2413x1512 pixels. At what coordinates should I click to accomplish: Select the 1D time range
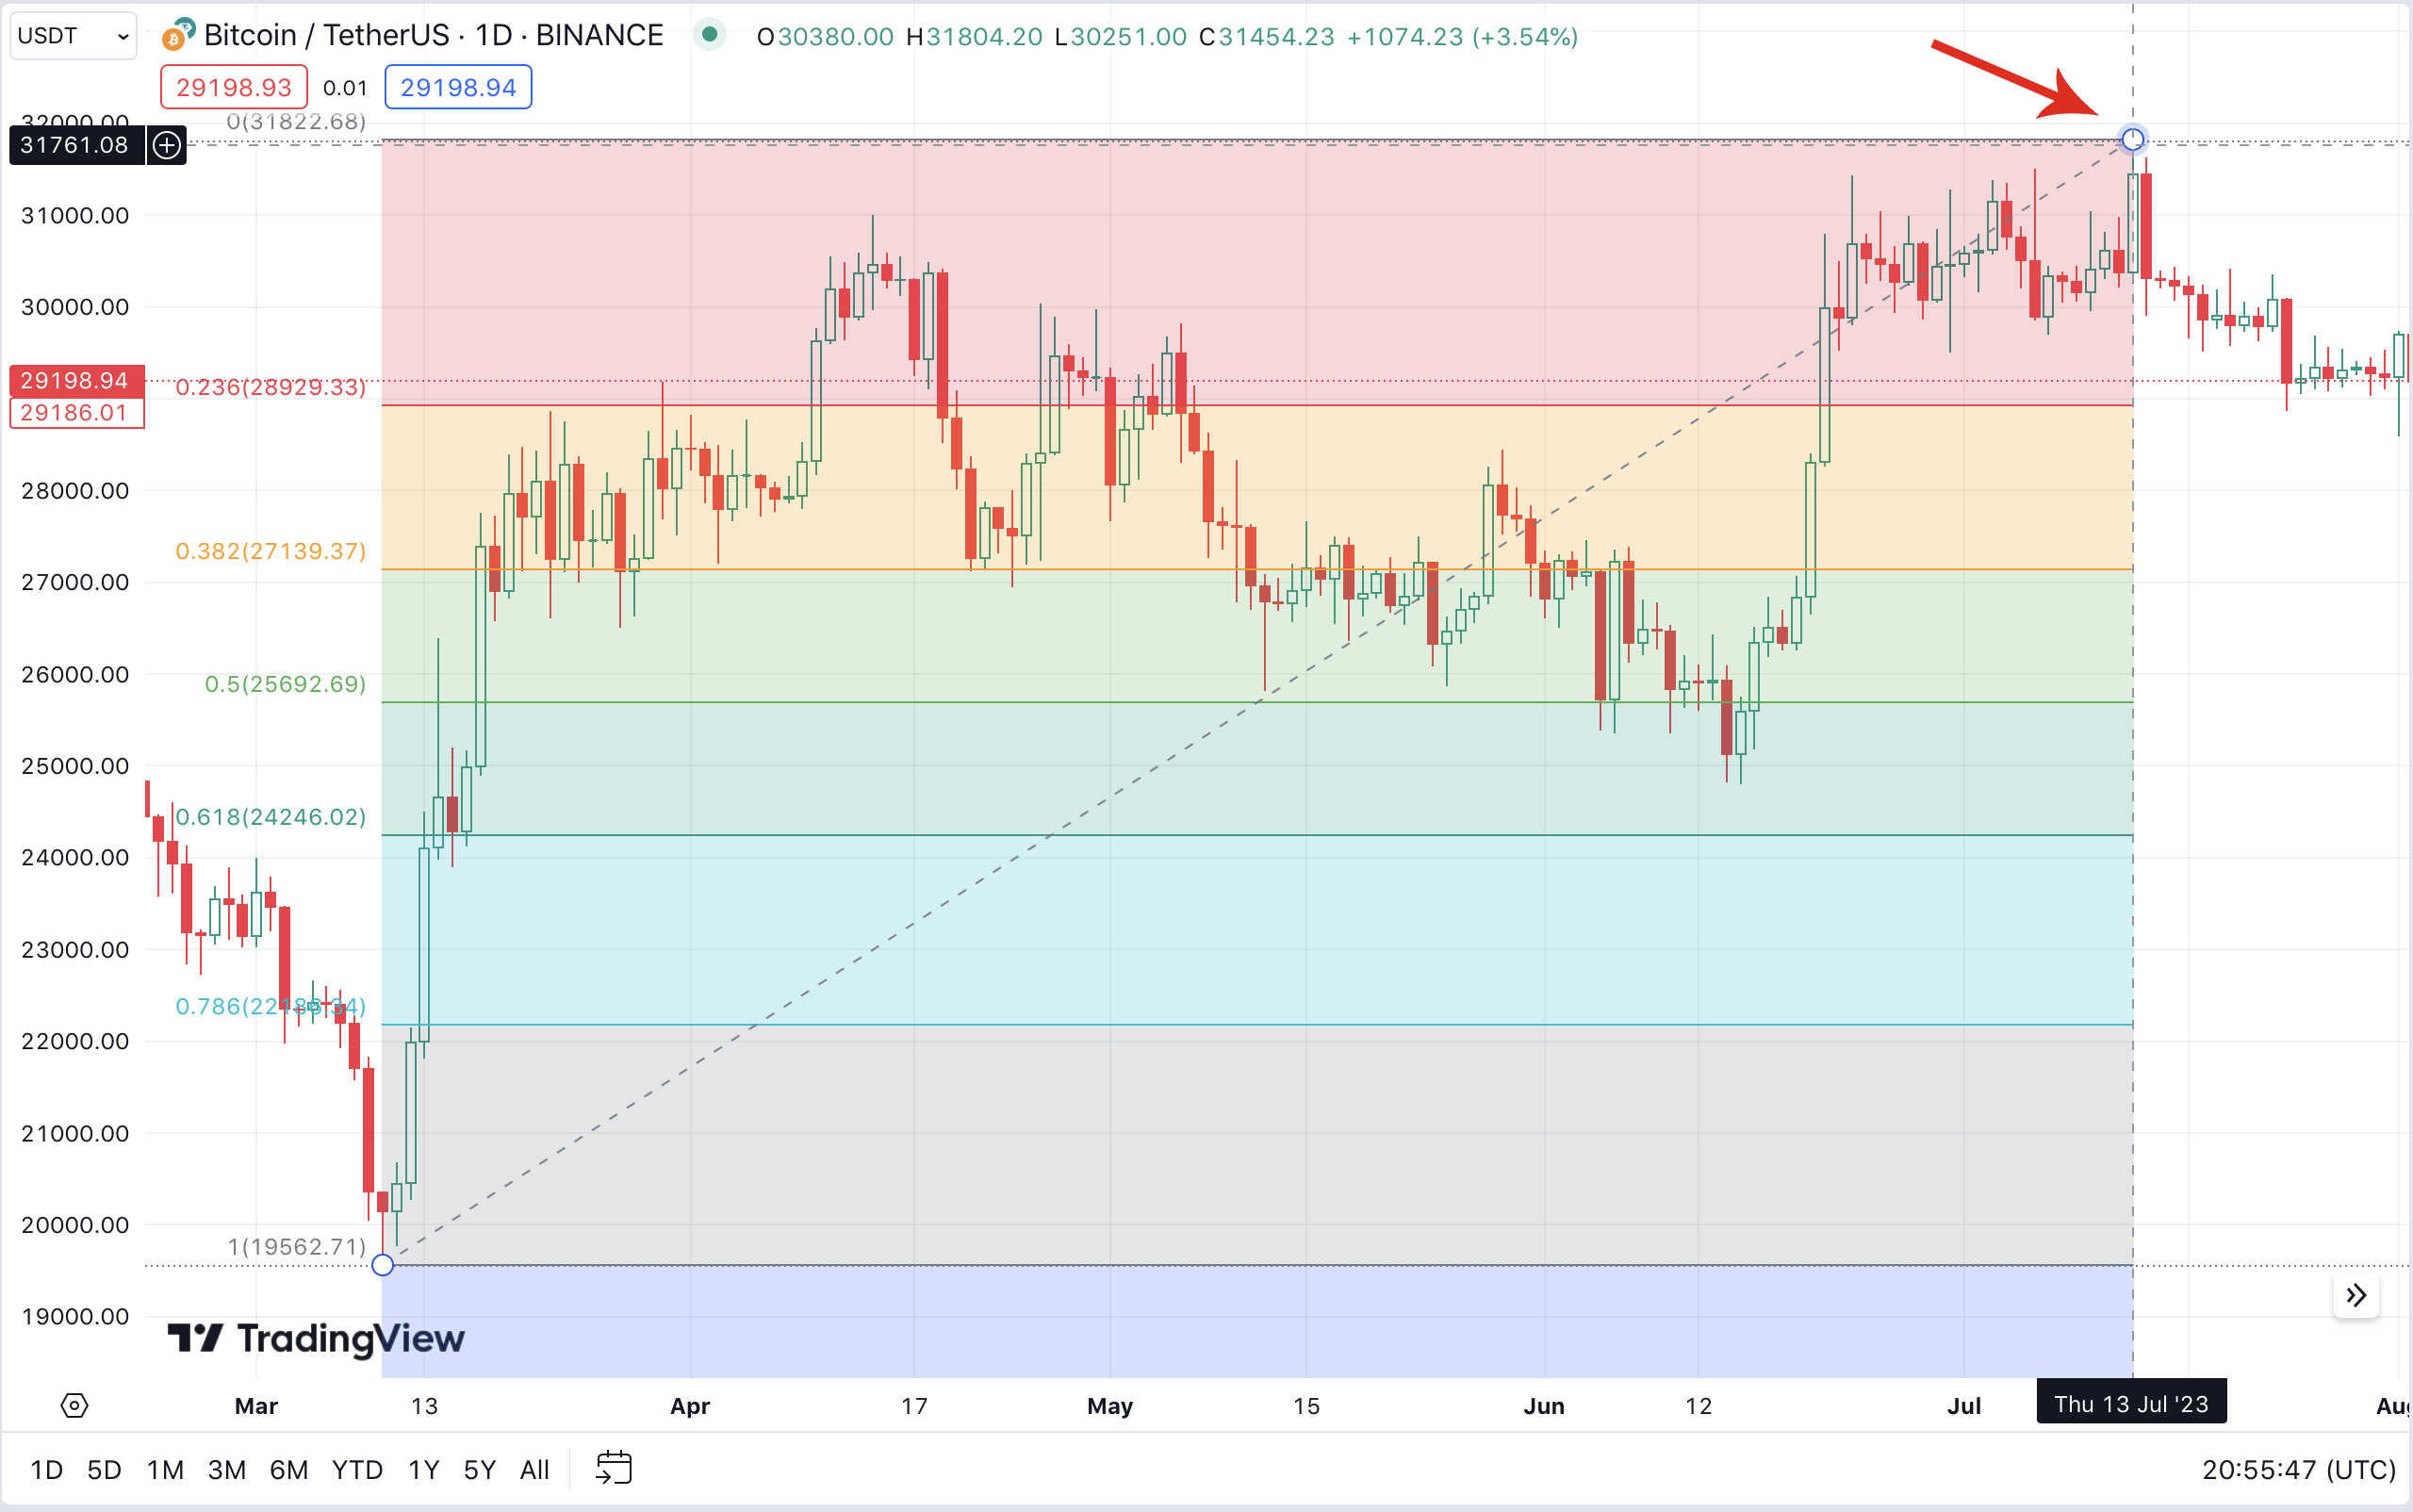[x=46, y=1469]
